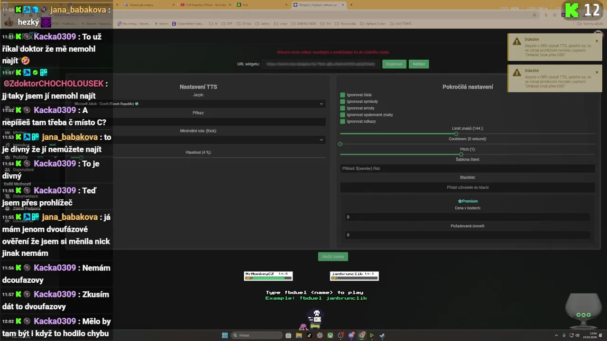Open the Gril bookmarks folder

tap(326, 23)
